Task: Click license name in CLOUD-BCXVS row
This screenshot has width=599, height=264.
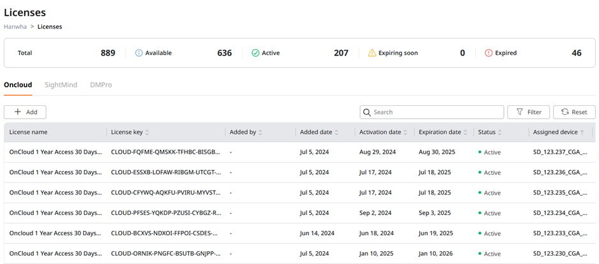Action: coord(56,233)
